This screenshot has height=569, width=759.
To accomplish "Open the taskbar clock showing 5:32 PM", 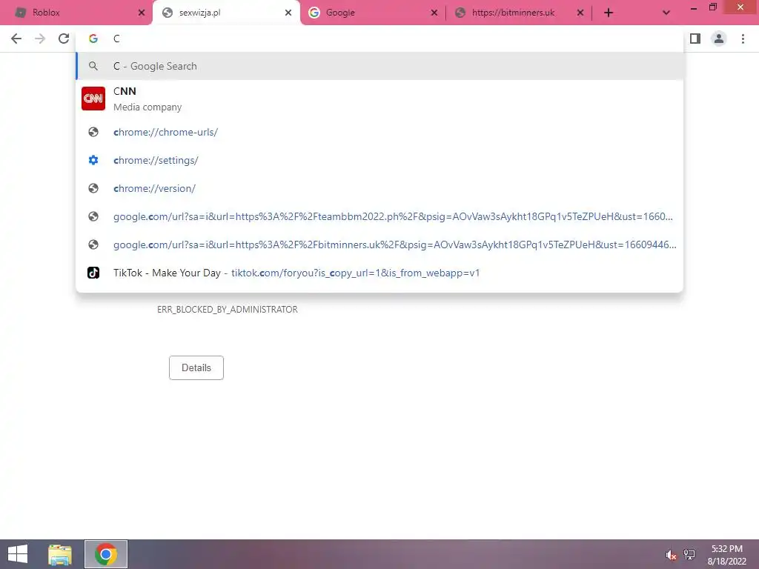I will tap(726, 555).
